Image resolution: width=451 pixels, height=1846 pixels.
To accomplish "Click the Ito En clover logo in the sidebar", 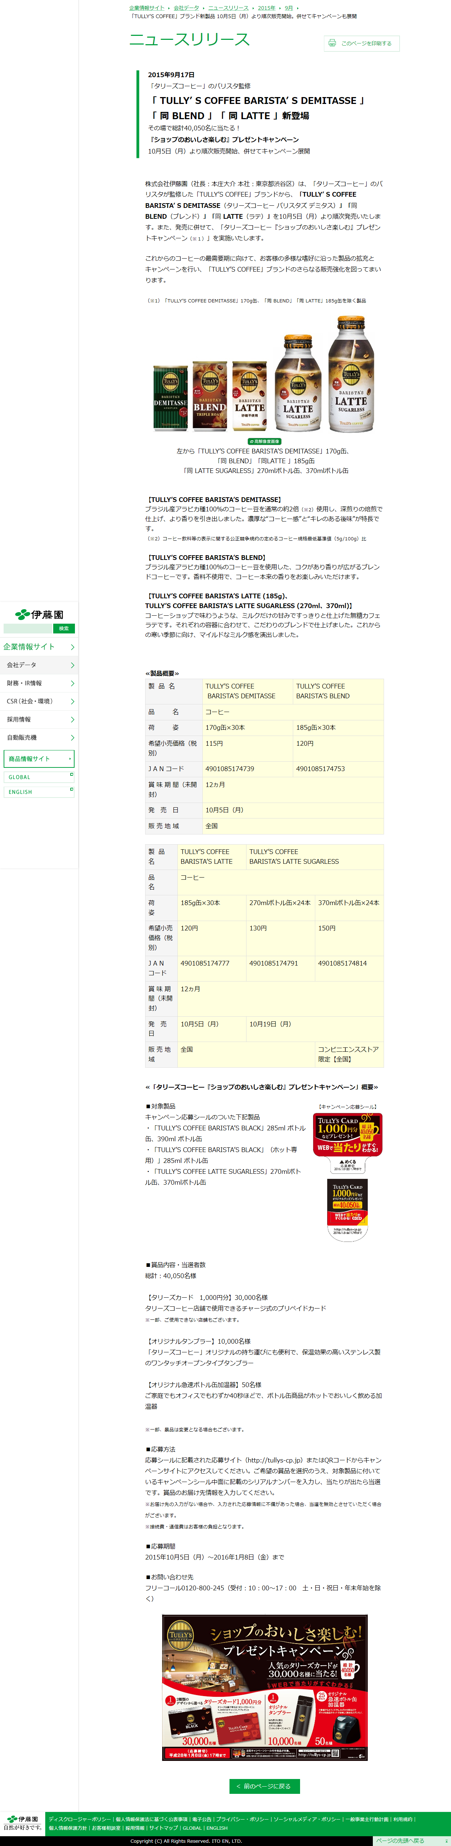I will click(x=39, y=614).
